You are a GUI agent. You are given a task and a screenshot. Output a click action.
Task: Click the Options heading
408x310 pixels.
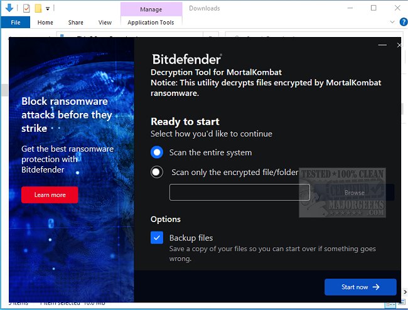pos(166,219)
